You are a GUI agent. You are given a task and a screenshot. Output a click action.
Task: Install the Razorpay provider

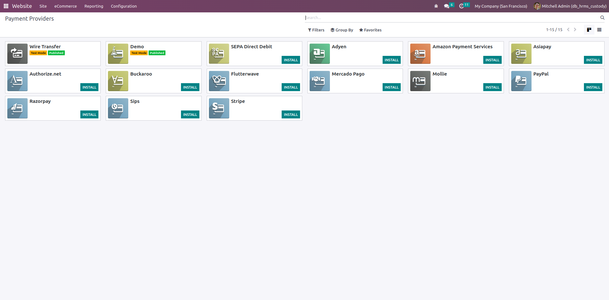(89, 115)
